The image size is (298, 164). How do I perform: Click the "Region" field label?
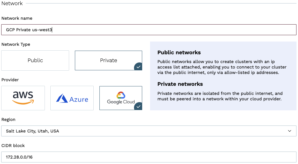tap(8, 119)
